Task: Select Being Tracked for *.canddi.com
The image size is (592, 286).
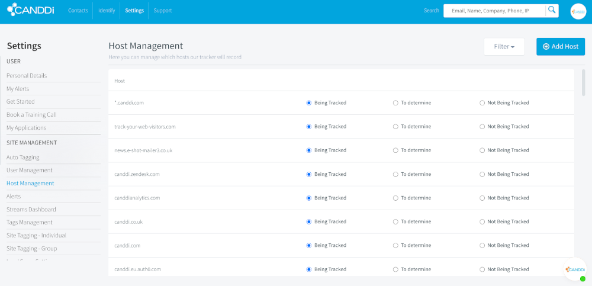Action: (309, 103)
